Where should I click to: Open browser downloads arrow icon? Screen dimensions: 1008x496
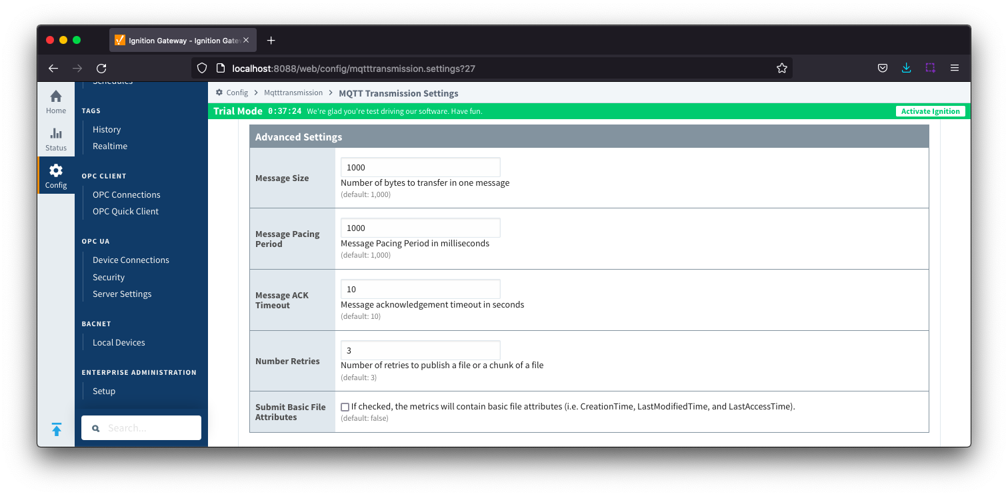click(906, 68)
